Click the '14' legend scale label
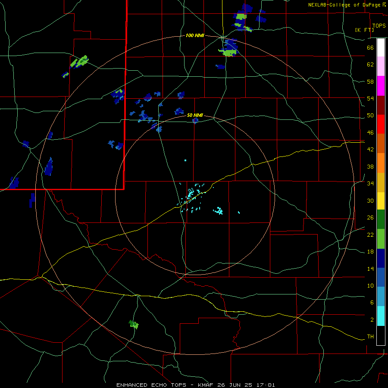Image resolution: width=388 pixels, height=388 pixels. tap(370, 269)
